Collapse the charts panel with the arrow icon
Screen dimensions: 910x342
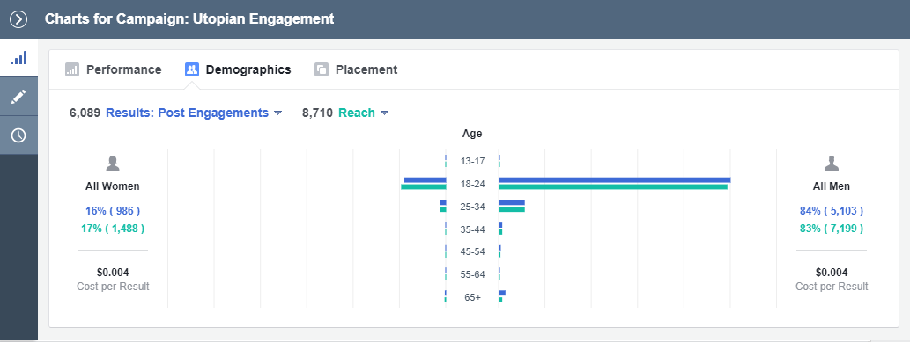(18, 19)
